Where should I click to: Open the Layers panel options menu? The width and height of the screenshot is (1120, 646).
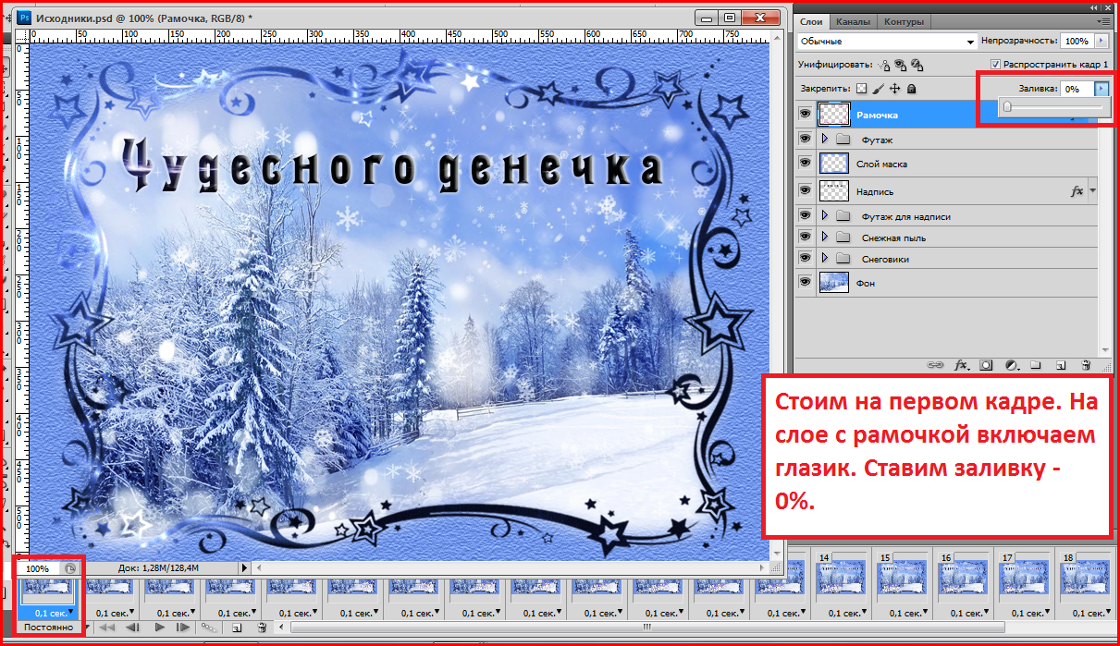(x=1102, y=21)
